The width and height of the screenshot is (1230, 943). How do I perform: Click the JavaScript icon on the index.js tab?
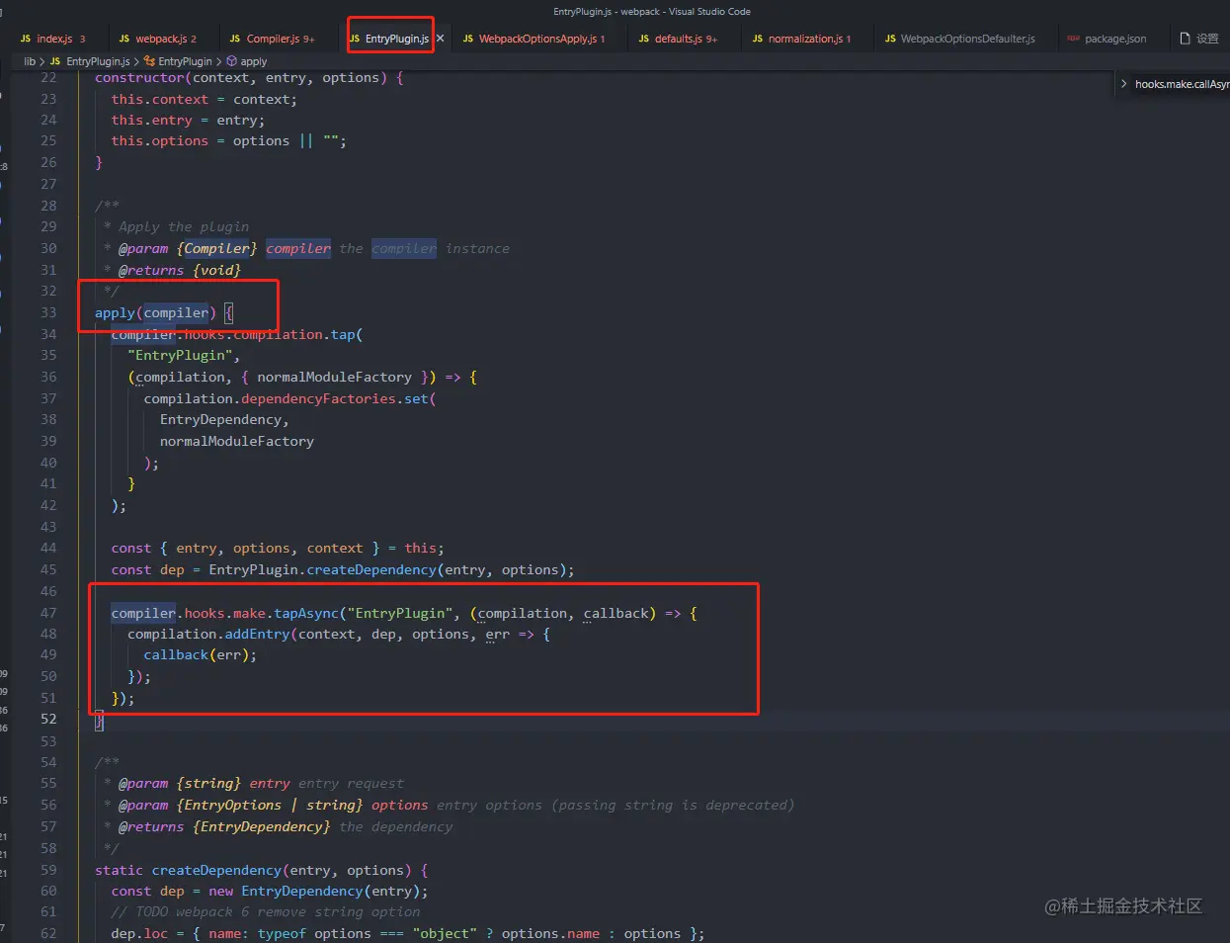click(x=25, y=38)
